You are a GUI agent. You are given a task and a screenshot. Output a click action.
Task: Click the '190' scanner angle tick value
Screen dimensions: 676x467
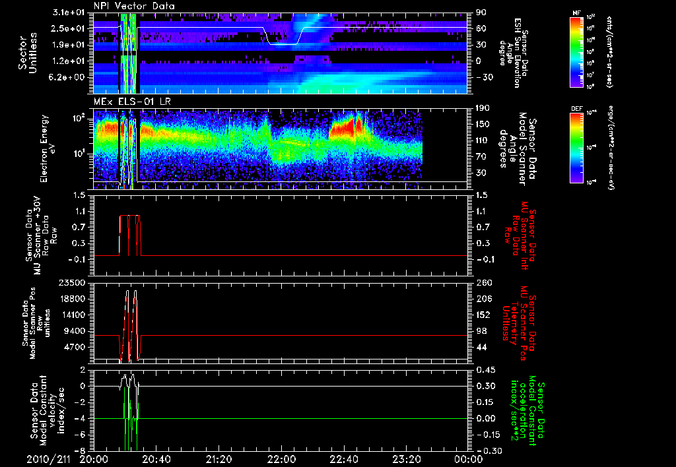coord(484,108)
